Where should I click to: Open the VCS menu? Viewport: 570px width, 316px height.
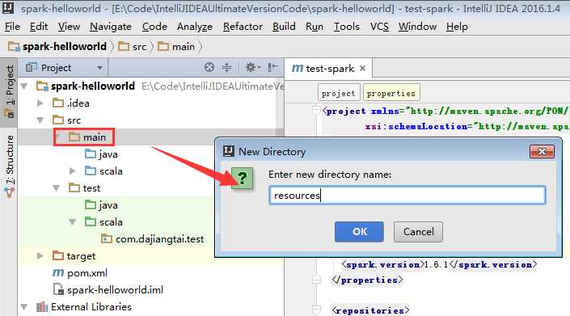click(379, 27)
